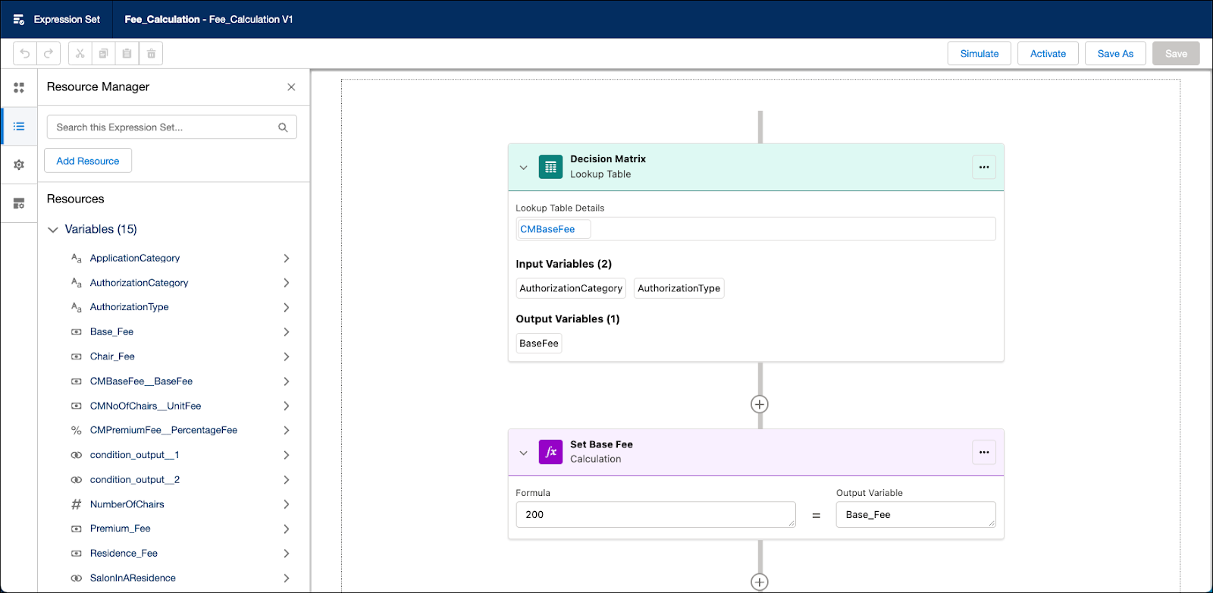Click the Delete trash icon
The image size is (1213, 593).
coord(151,54)
